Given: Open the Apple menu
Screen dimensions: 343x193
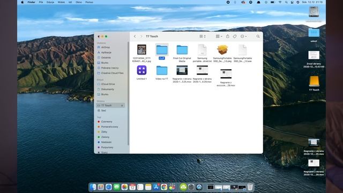Looking at the screenshot, I should [x=22, y=2].
